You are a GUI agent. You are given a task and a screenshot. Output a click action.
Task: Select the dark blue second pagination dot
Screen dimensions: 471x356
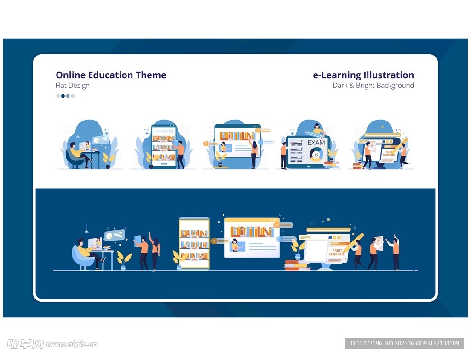click(63, 96)
